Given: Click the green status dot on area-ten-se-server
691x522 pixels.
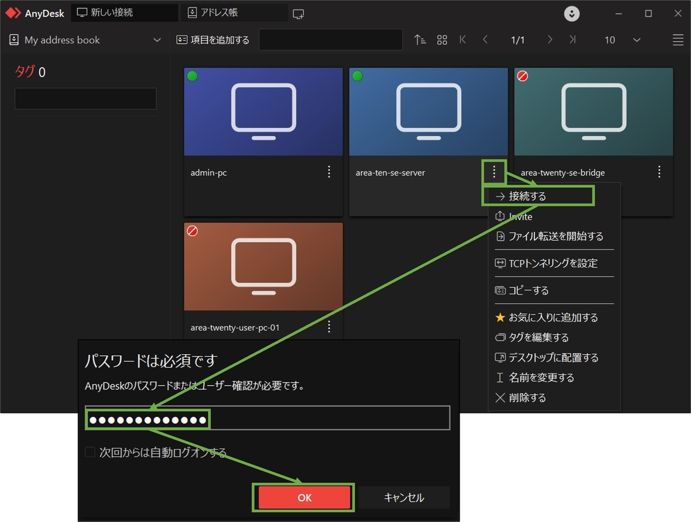Looking at the screenshot, I should (x=358, y=76).
